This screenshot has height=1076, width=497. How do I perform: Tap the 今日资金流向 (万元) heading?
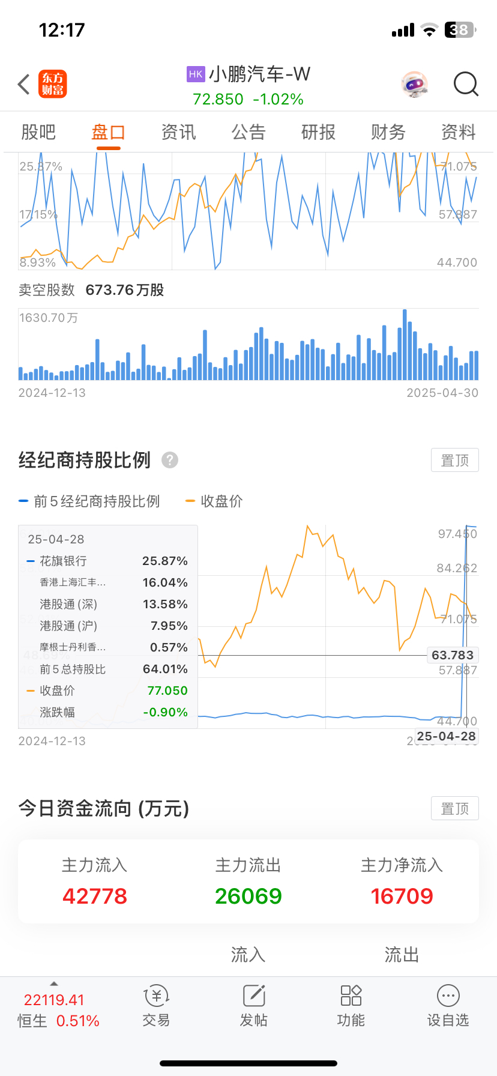(104, 809)
